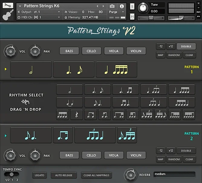Select triplet then quarter rhythm tile
This screenshot has width=202, height=183.
click(154, 102)
